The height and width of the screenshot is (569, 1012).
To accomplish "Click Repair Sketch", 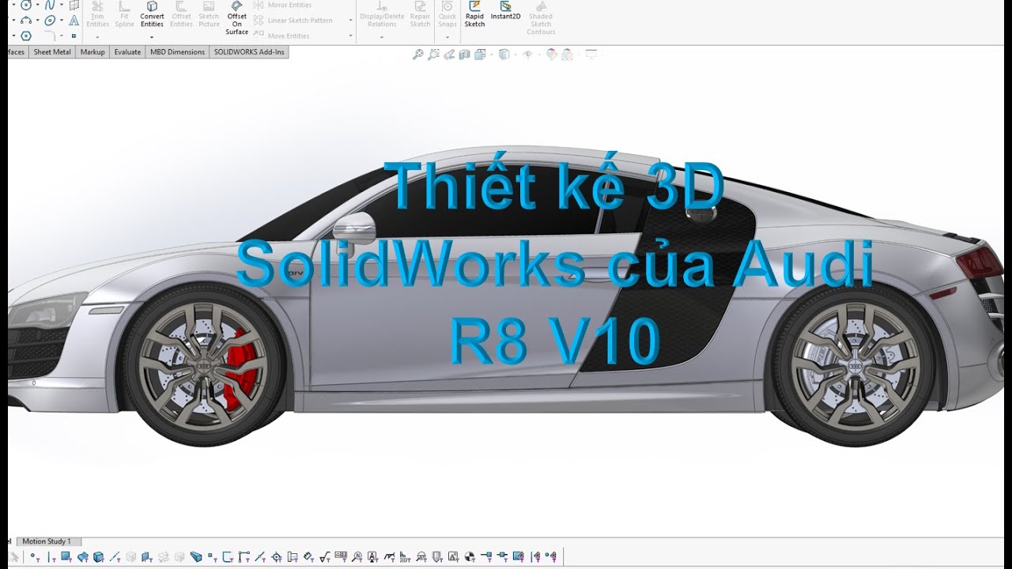I will [420, 16].
